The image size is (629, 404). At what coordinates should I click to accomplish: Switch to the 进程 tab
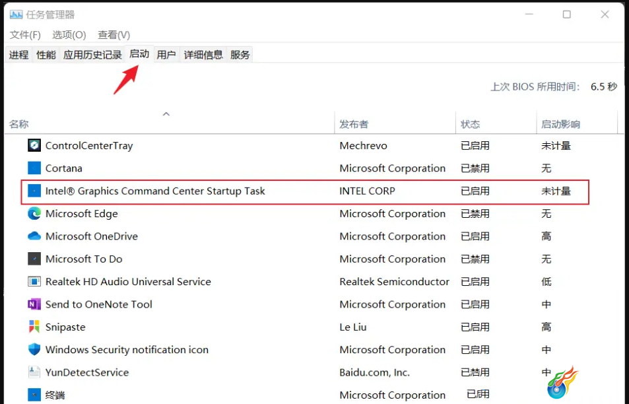[19, 55]
